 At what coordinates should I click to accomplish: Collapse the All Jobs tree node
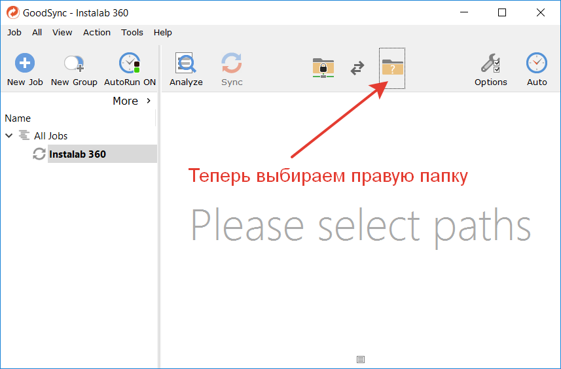coord(9,135)
